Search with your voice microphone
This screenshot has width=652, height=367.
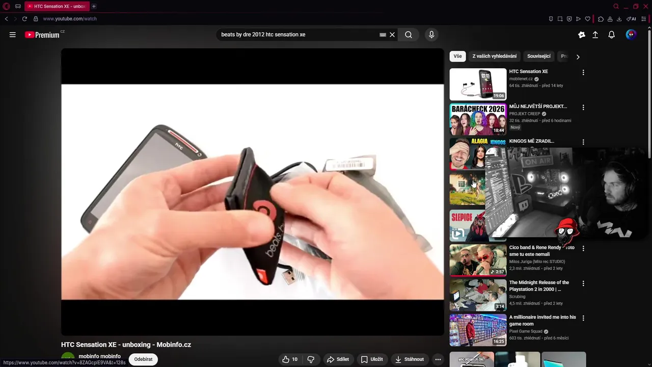(431, 35)
